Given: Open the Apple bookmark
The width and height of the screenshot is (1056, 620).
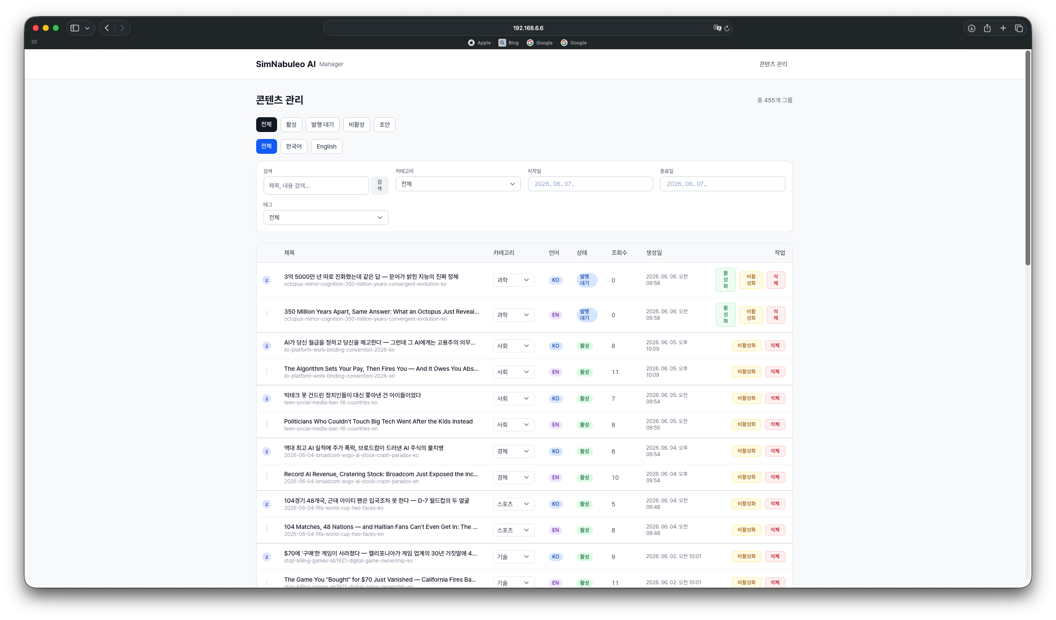Looking at the screenshot, I should point(479,43).
